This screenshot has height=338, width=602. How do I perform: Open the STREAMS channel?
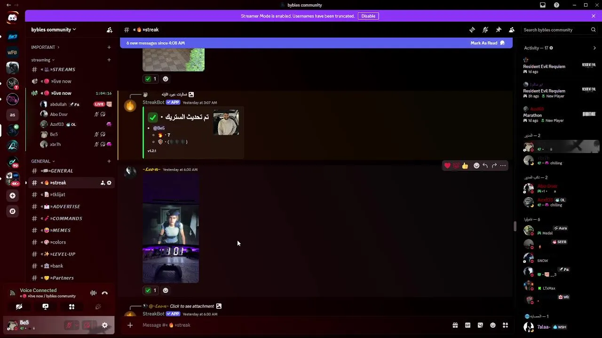coord(71,69)
